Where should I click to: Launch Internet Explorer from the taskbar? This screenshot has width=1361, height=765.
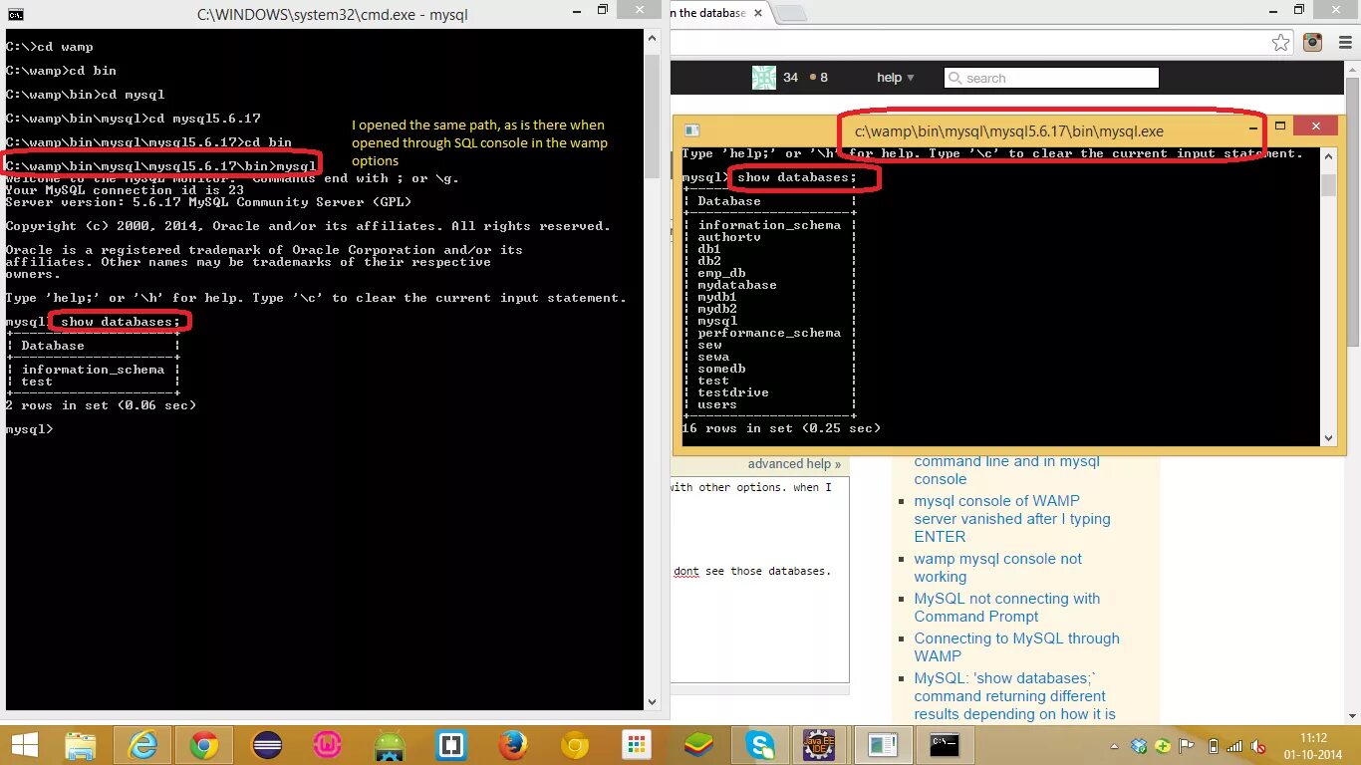[x=143, y=745]
